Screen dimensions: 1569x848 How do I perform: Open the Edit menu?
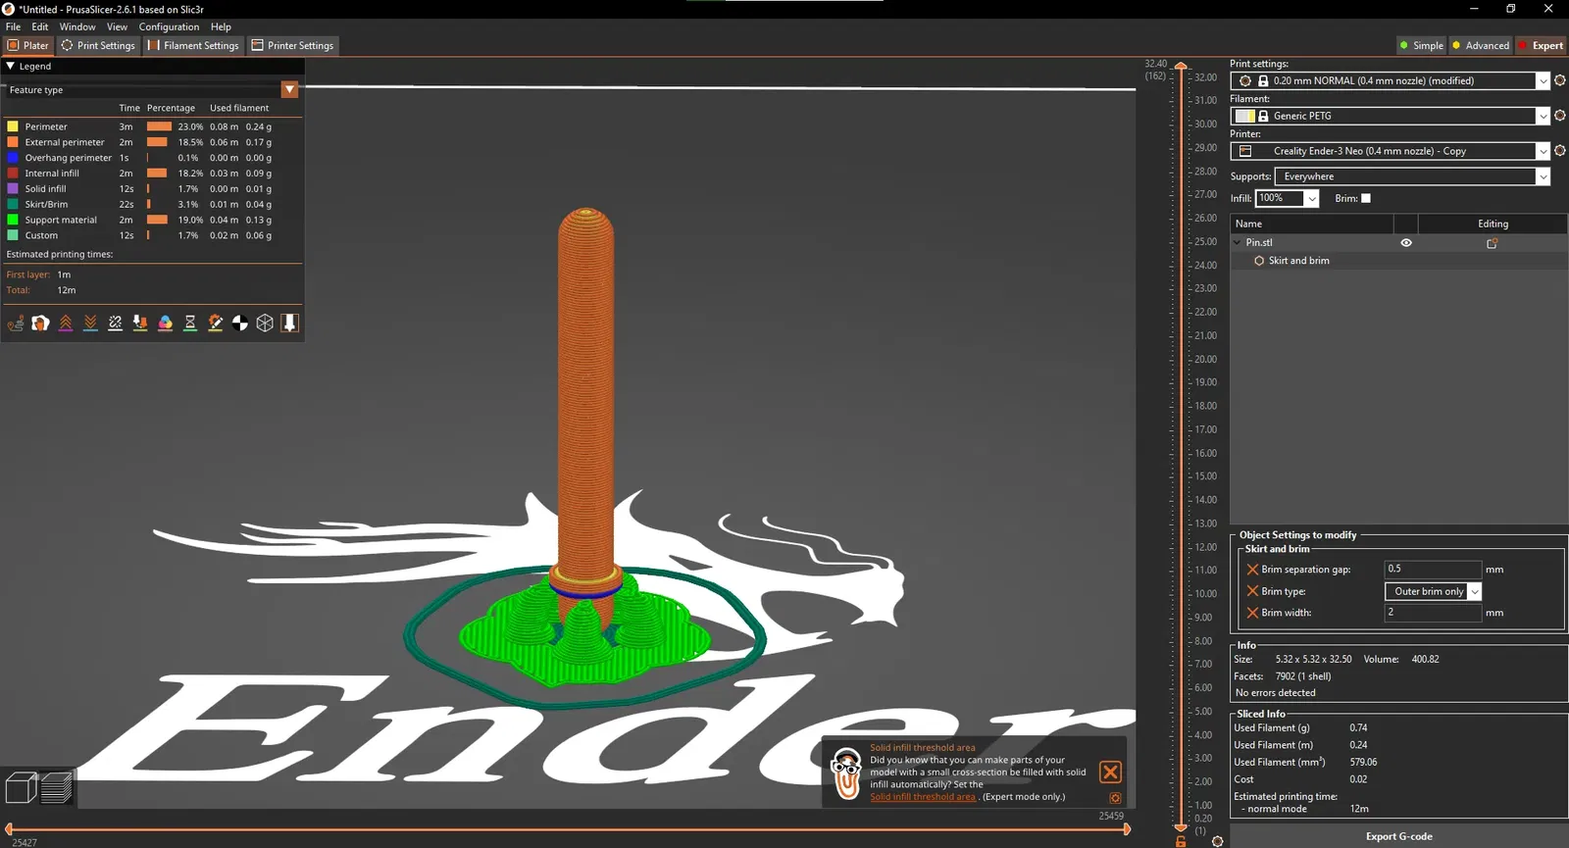tap(39, 26)
